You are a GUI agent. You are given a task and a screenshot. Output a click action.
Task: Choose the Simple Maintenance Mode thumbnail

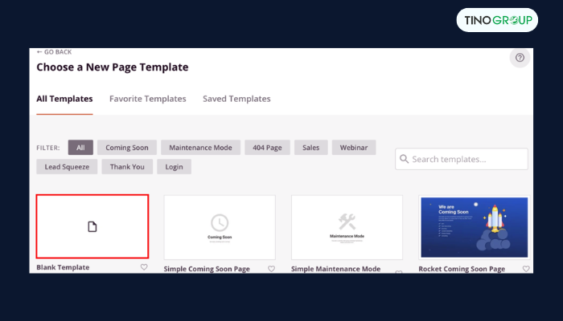[347, 227]
